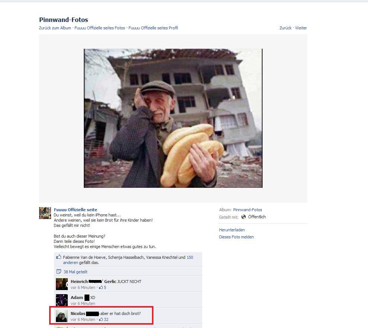Viewport: 368px width, 328px height.
Task: Open the Pinnwand-Fotos album link
Action: (247, 210)
